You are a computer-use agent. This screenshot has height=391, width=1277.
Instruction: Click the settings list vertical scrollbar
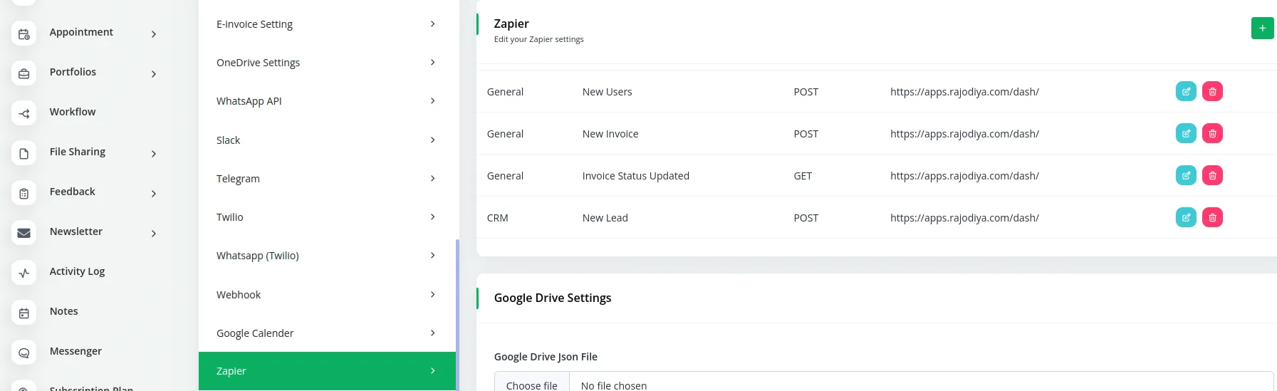tap(457, 313)
